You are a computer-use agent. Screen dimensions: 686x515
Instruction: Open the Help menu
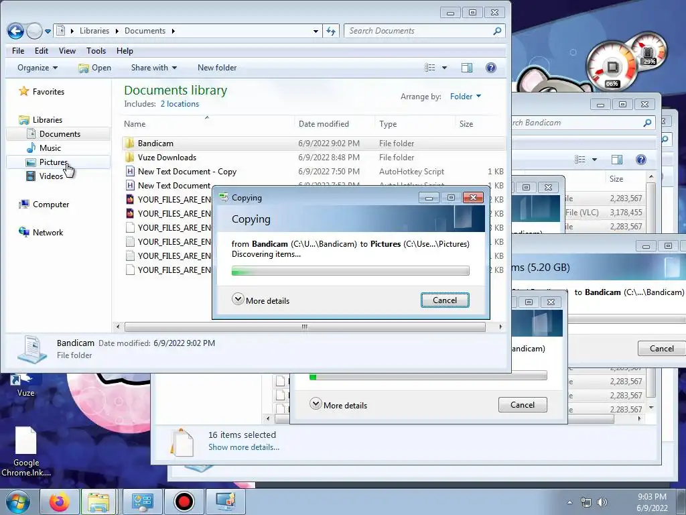pos(125,51)
